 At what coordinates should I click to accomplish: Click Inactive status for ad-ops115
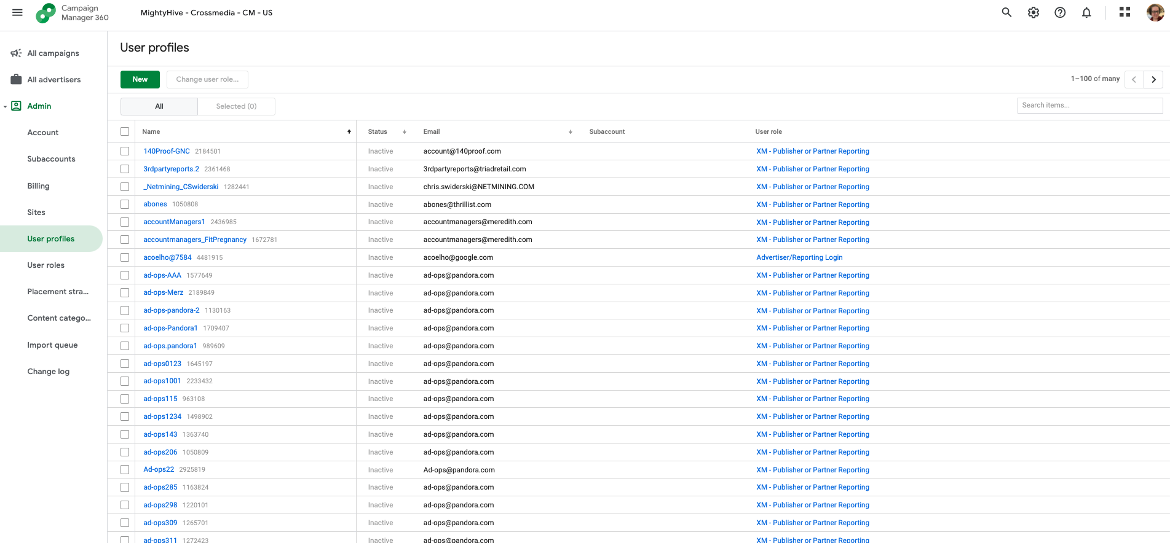381,399
